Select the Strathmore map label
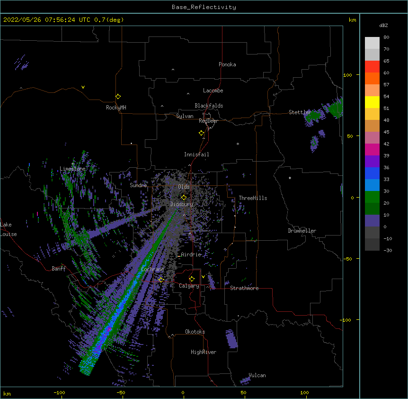The image size is (408, 399). point(244,288)
